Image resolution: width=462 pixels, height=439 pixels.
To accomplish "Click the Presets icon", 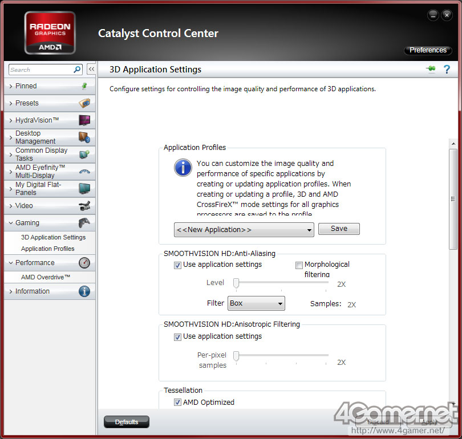I will click(84, 103).
